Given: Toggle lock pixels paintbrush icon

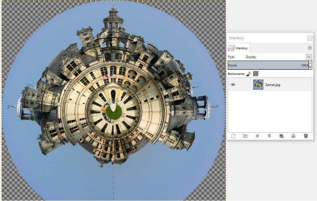Looking at the screenshot, I should (x=249, y=74).
